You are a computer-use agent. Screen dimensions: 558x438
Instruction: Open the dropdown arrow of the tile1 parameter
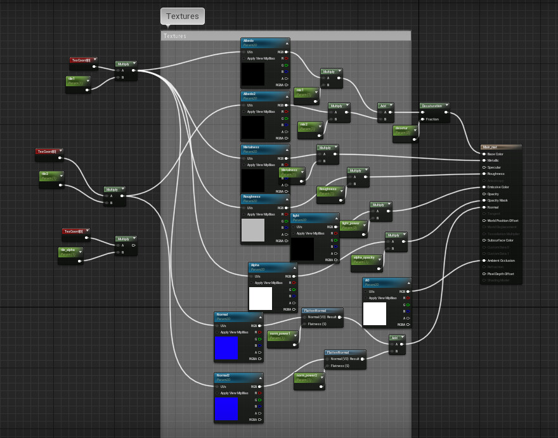tap(88, 81)
